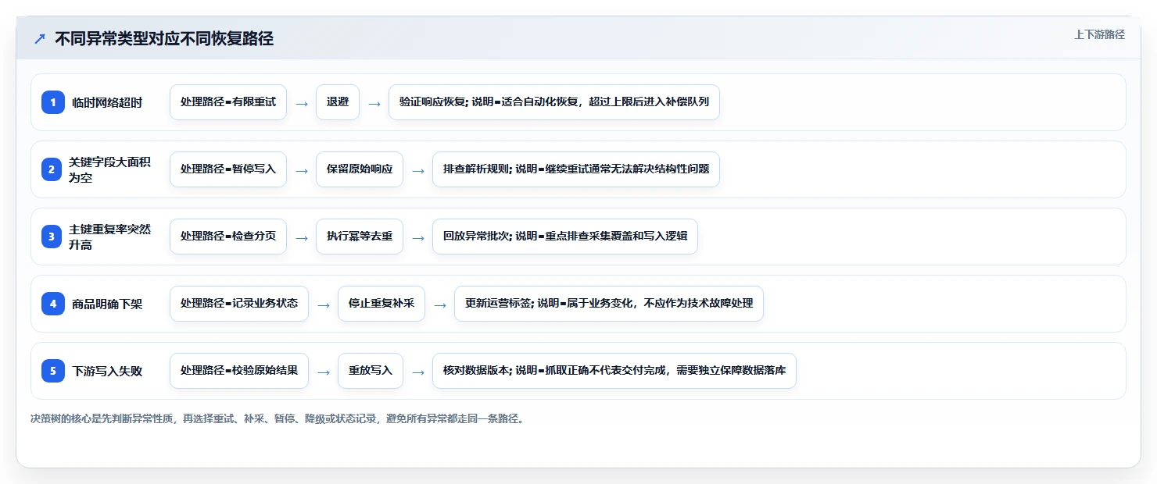Click the 处理路径=有限重试 step box
Image resolution: width=1157 pixels, height=484 pixels.
pyautogui.click(x=228, y=102)
